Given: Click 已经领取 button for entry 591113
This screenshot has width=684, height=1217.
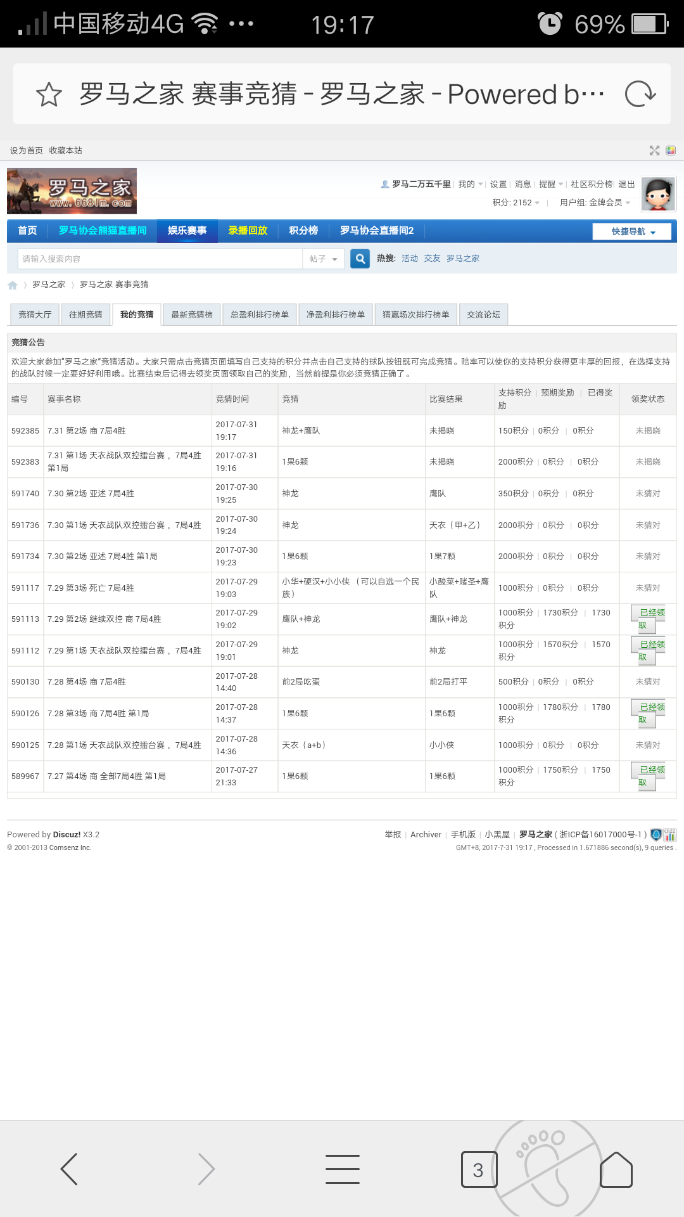Looking at the screenshot, I should coord(647,619).
